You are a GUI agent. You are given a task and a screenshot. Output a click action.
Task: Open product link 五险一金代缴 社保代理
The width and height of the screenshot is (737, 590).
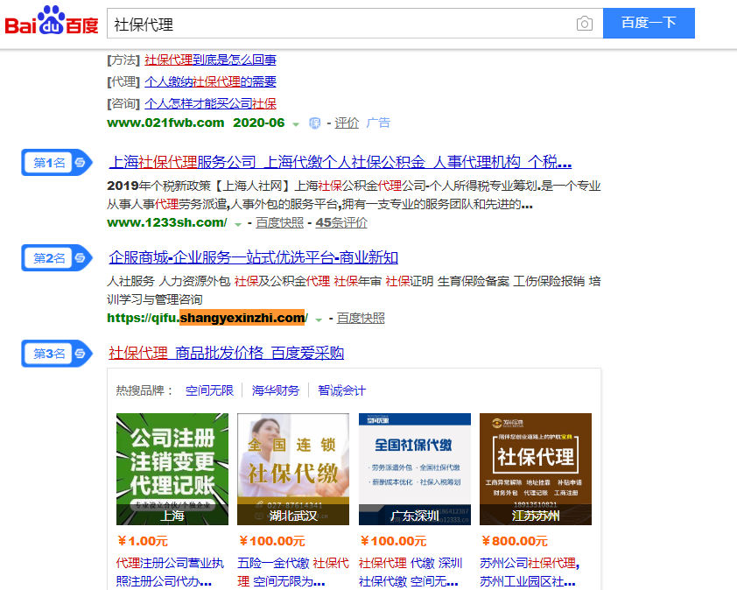293,572
